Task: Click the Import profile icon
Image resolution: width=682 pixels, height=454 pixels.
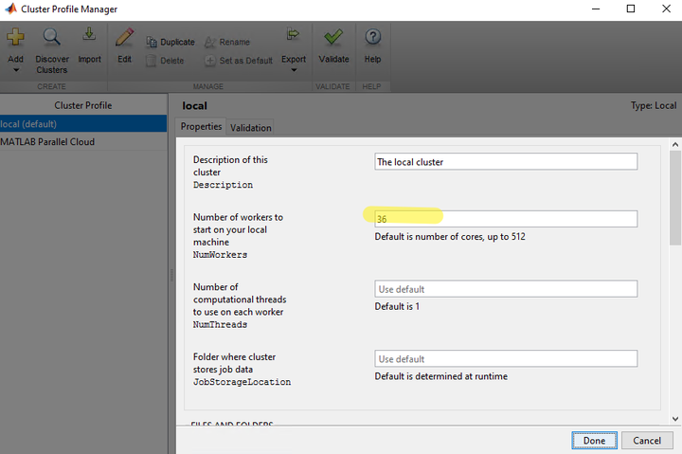Action: [x=89, y=34]
